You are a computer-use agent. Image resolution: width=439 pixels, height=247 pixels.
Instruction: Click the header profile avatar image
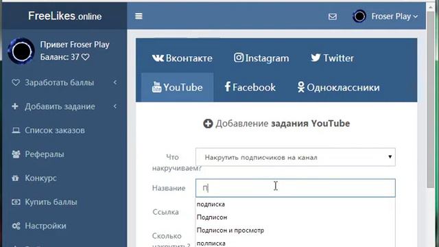pos(359,16)
